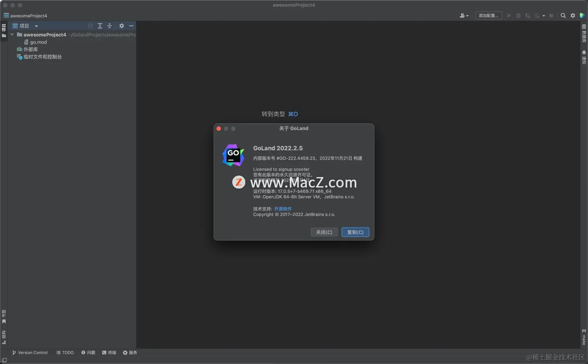The width and height of the screenshot is (588, 364).
Task: Open the 问题 problems tool window
Action: pos(88,353)
